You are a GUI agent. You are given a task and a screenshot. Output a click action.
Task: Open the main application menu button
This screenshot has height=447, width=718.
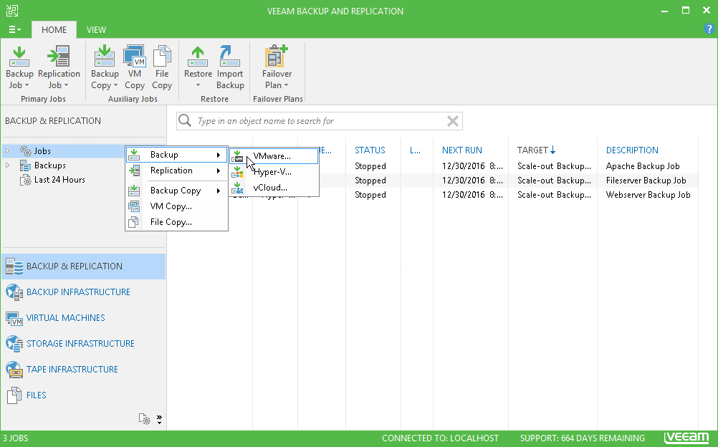click(14, 30)
